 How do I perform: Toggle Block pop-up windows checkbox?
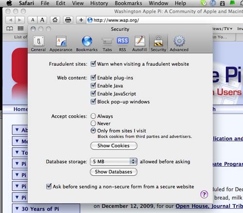tap(93, 101)
